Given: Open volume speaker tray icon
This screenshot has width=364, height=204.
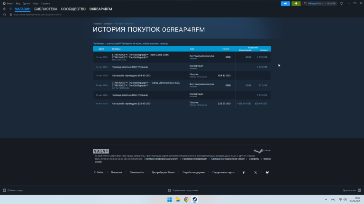Looking at the screenshot, I should click(x=345, y=200).
